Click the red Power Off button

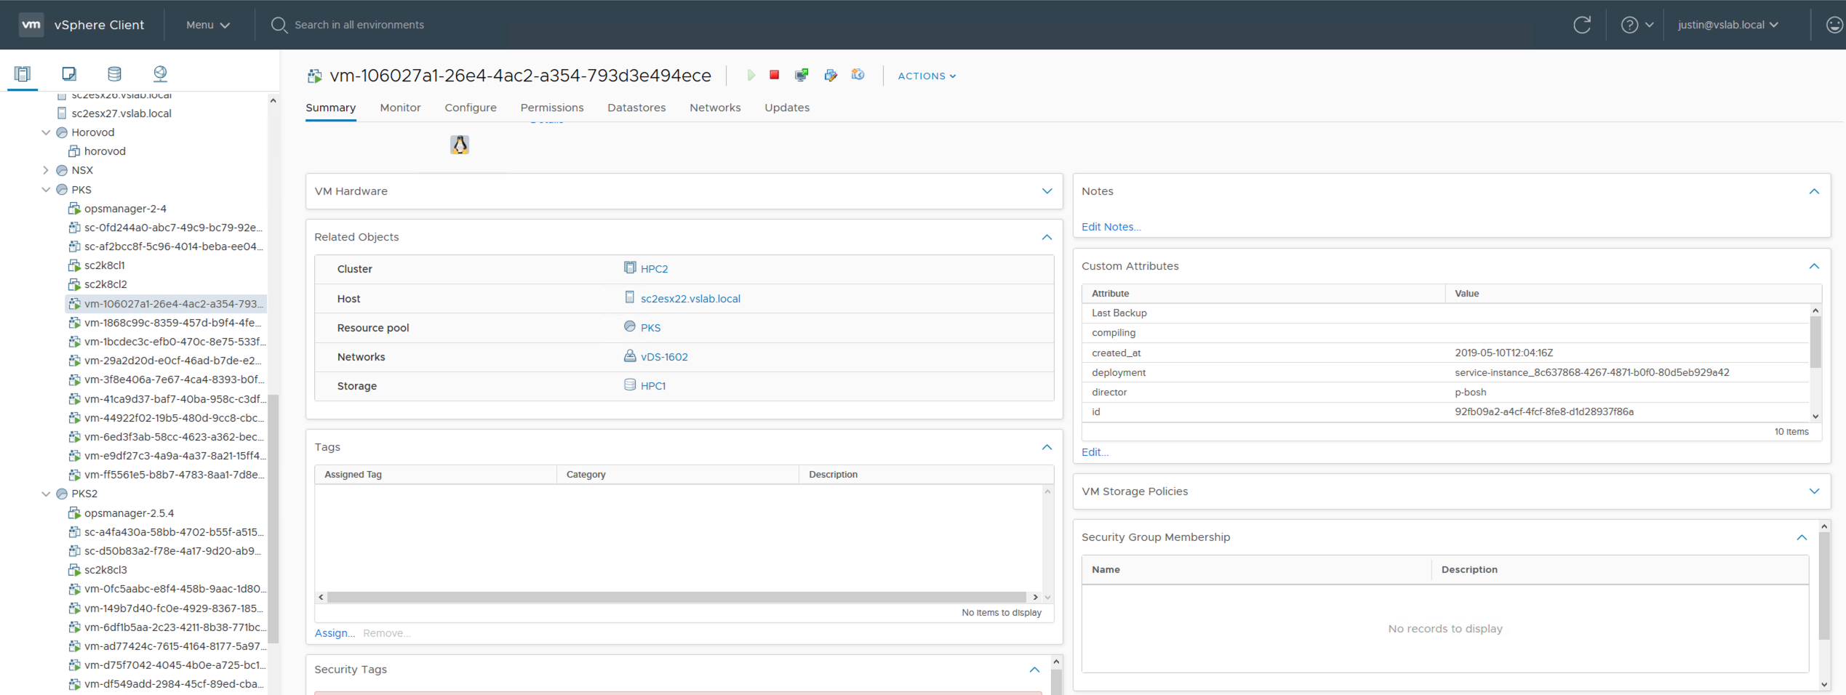tap(775, 75)
